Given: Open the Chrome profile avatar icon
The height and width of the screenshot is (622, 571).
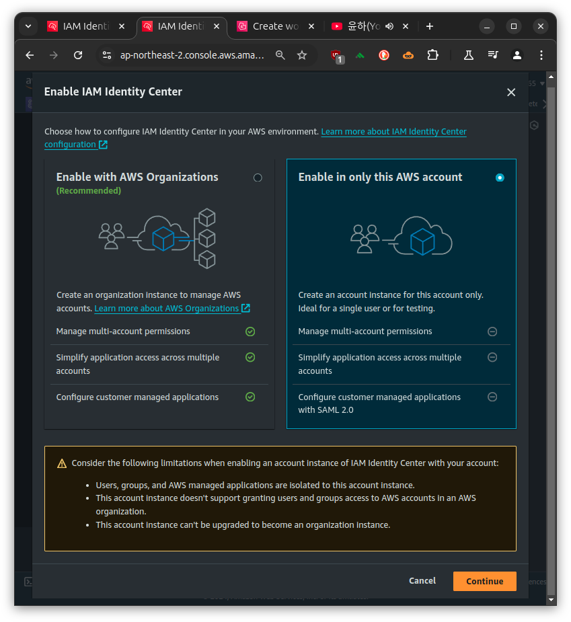Looking at the screenshot, I should (x=517, y=55).
